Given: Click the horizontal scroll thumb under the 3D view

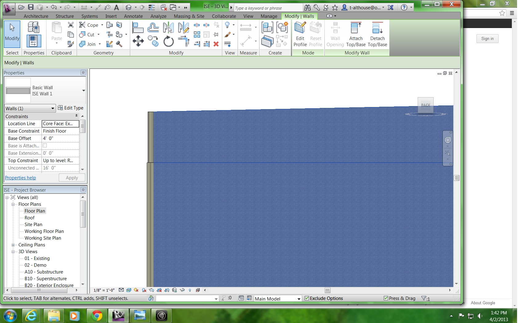Looking at the screenshot, I should [x=327, y=290].
